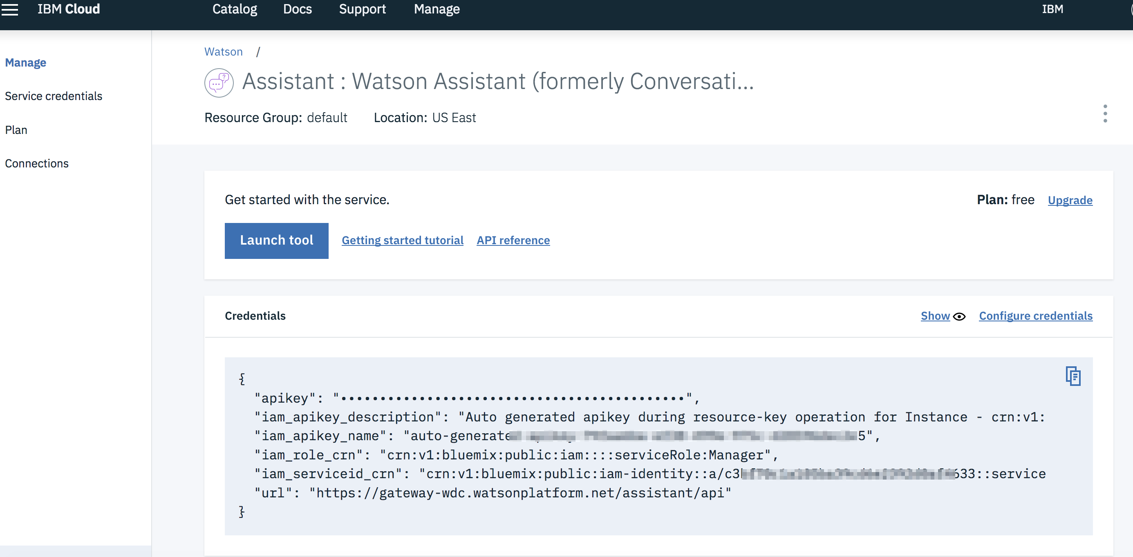Open Getting started tutorial link

click(402, 240)
